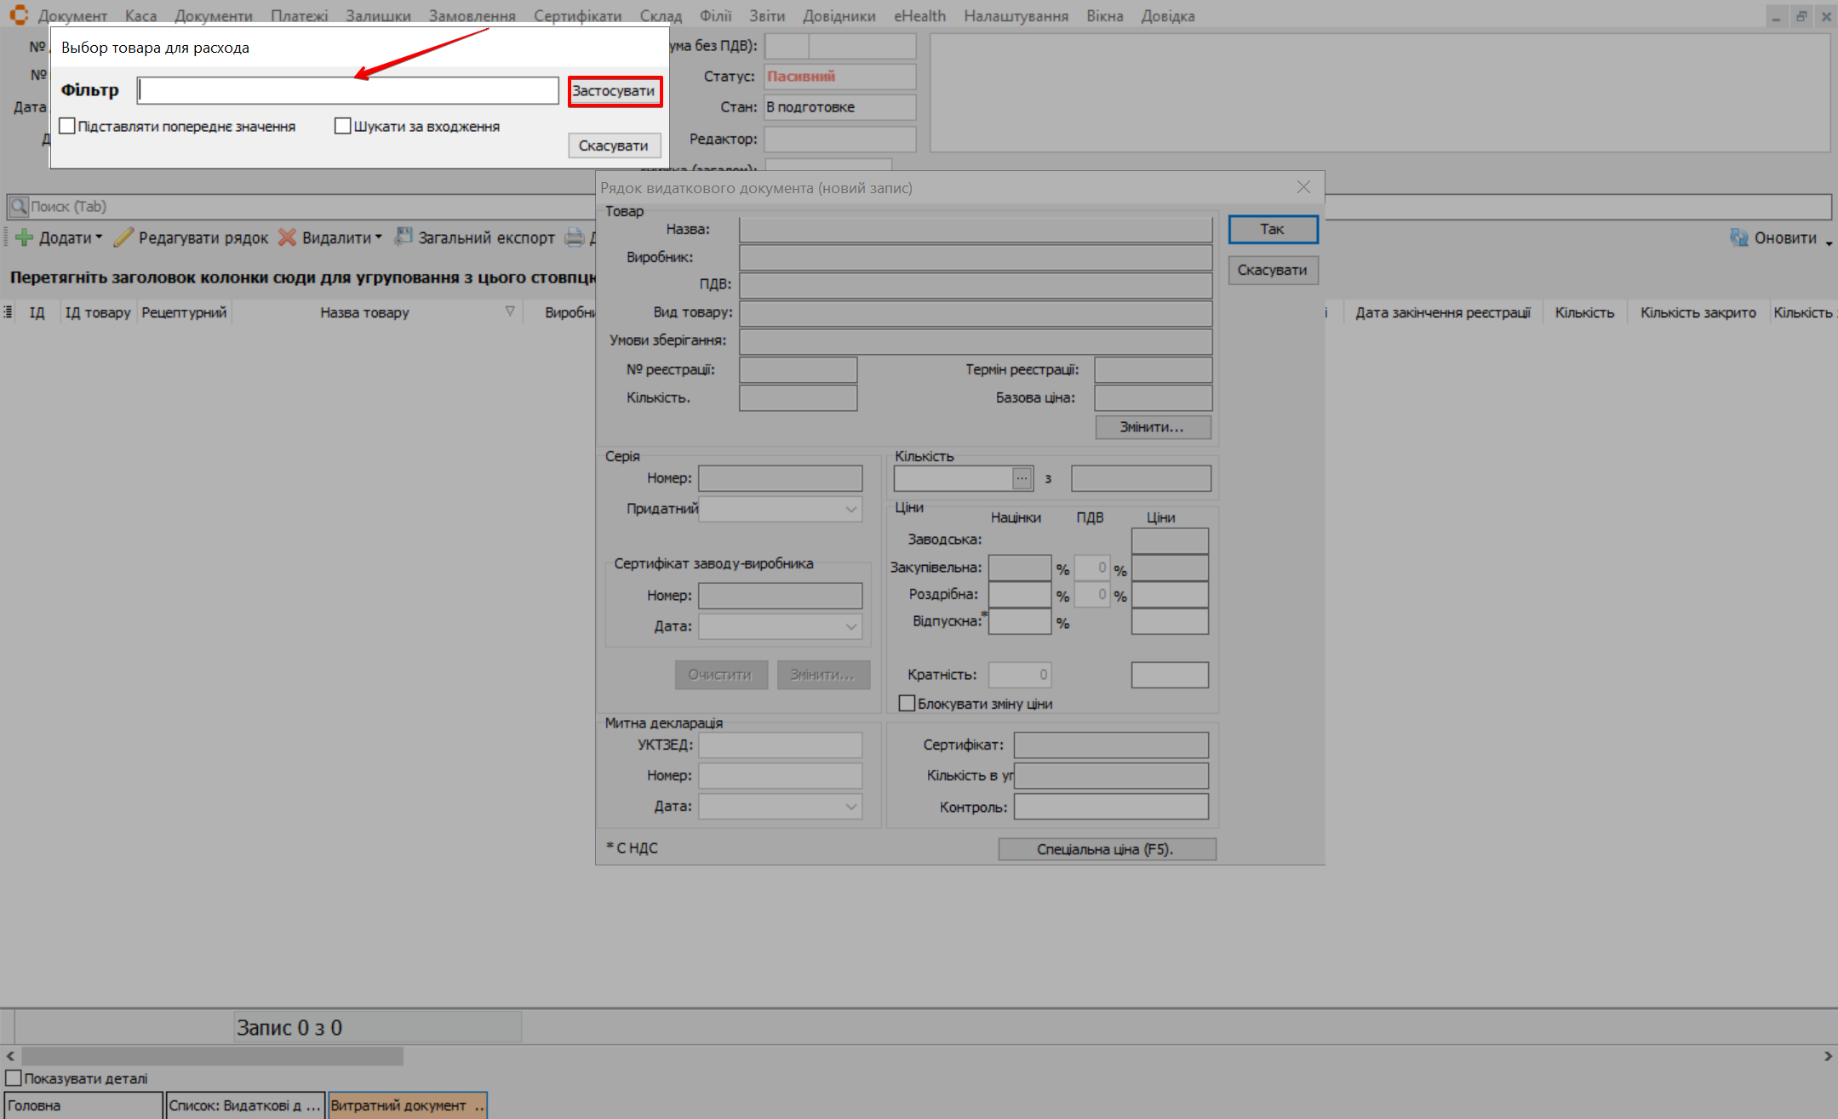Open the certificate Дата dropdown
Image resolution: width=1838 pixels, height=1119 pixels.
tap(850, 626)
